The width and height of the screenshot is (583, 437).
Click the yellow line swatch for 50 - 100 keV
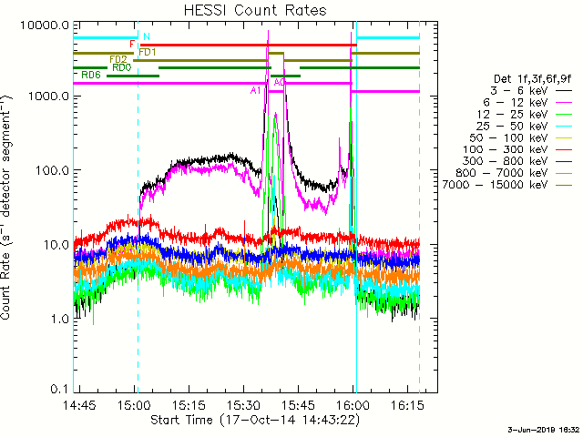click(x=564, y=137)
